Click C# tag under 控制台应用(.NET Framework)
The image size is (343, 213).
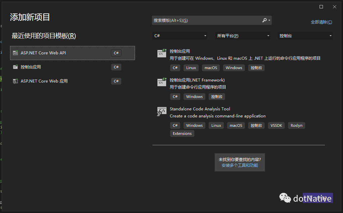(x=175, y=97)
